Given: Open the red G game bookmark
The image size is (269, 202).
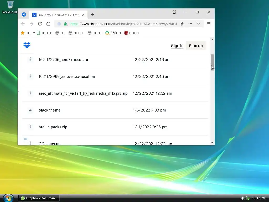Looking at the screenshot, I should click(x=131, y=33).
